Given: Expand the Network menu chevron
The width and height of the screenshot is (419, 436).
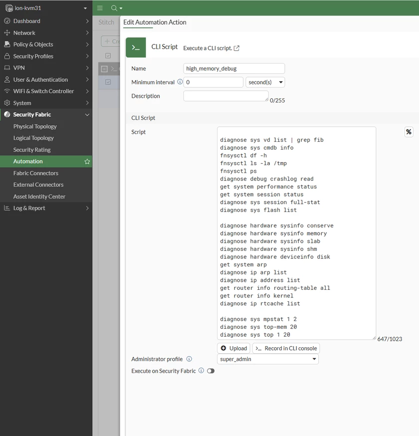Looking at the screenshot, I should 87,33.
